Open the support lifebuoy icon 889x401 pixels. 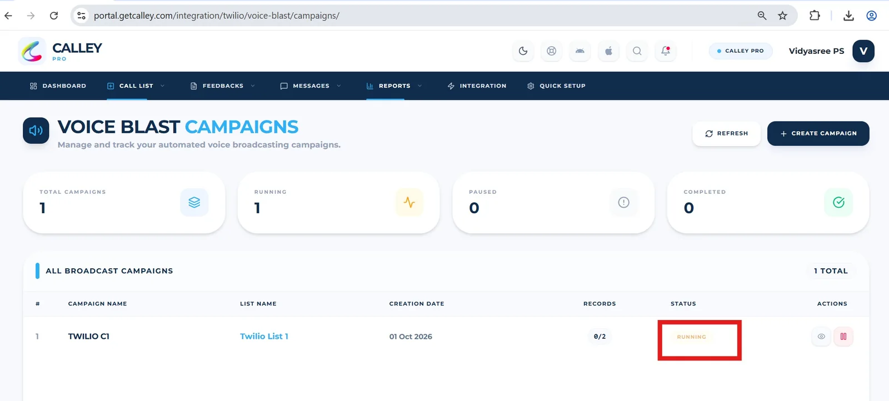[551, 51]
